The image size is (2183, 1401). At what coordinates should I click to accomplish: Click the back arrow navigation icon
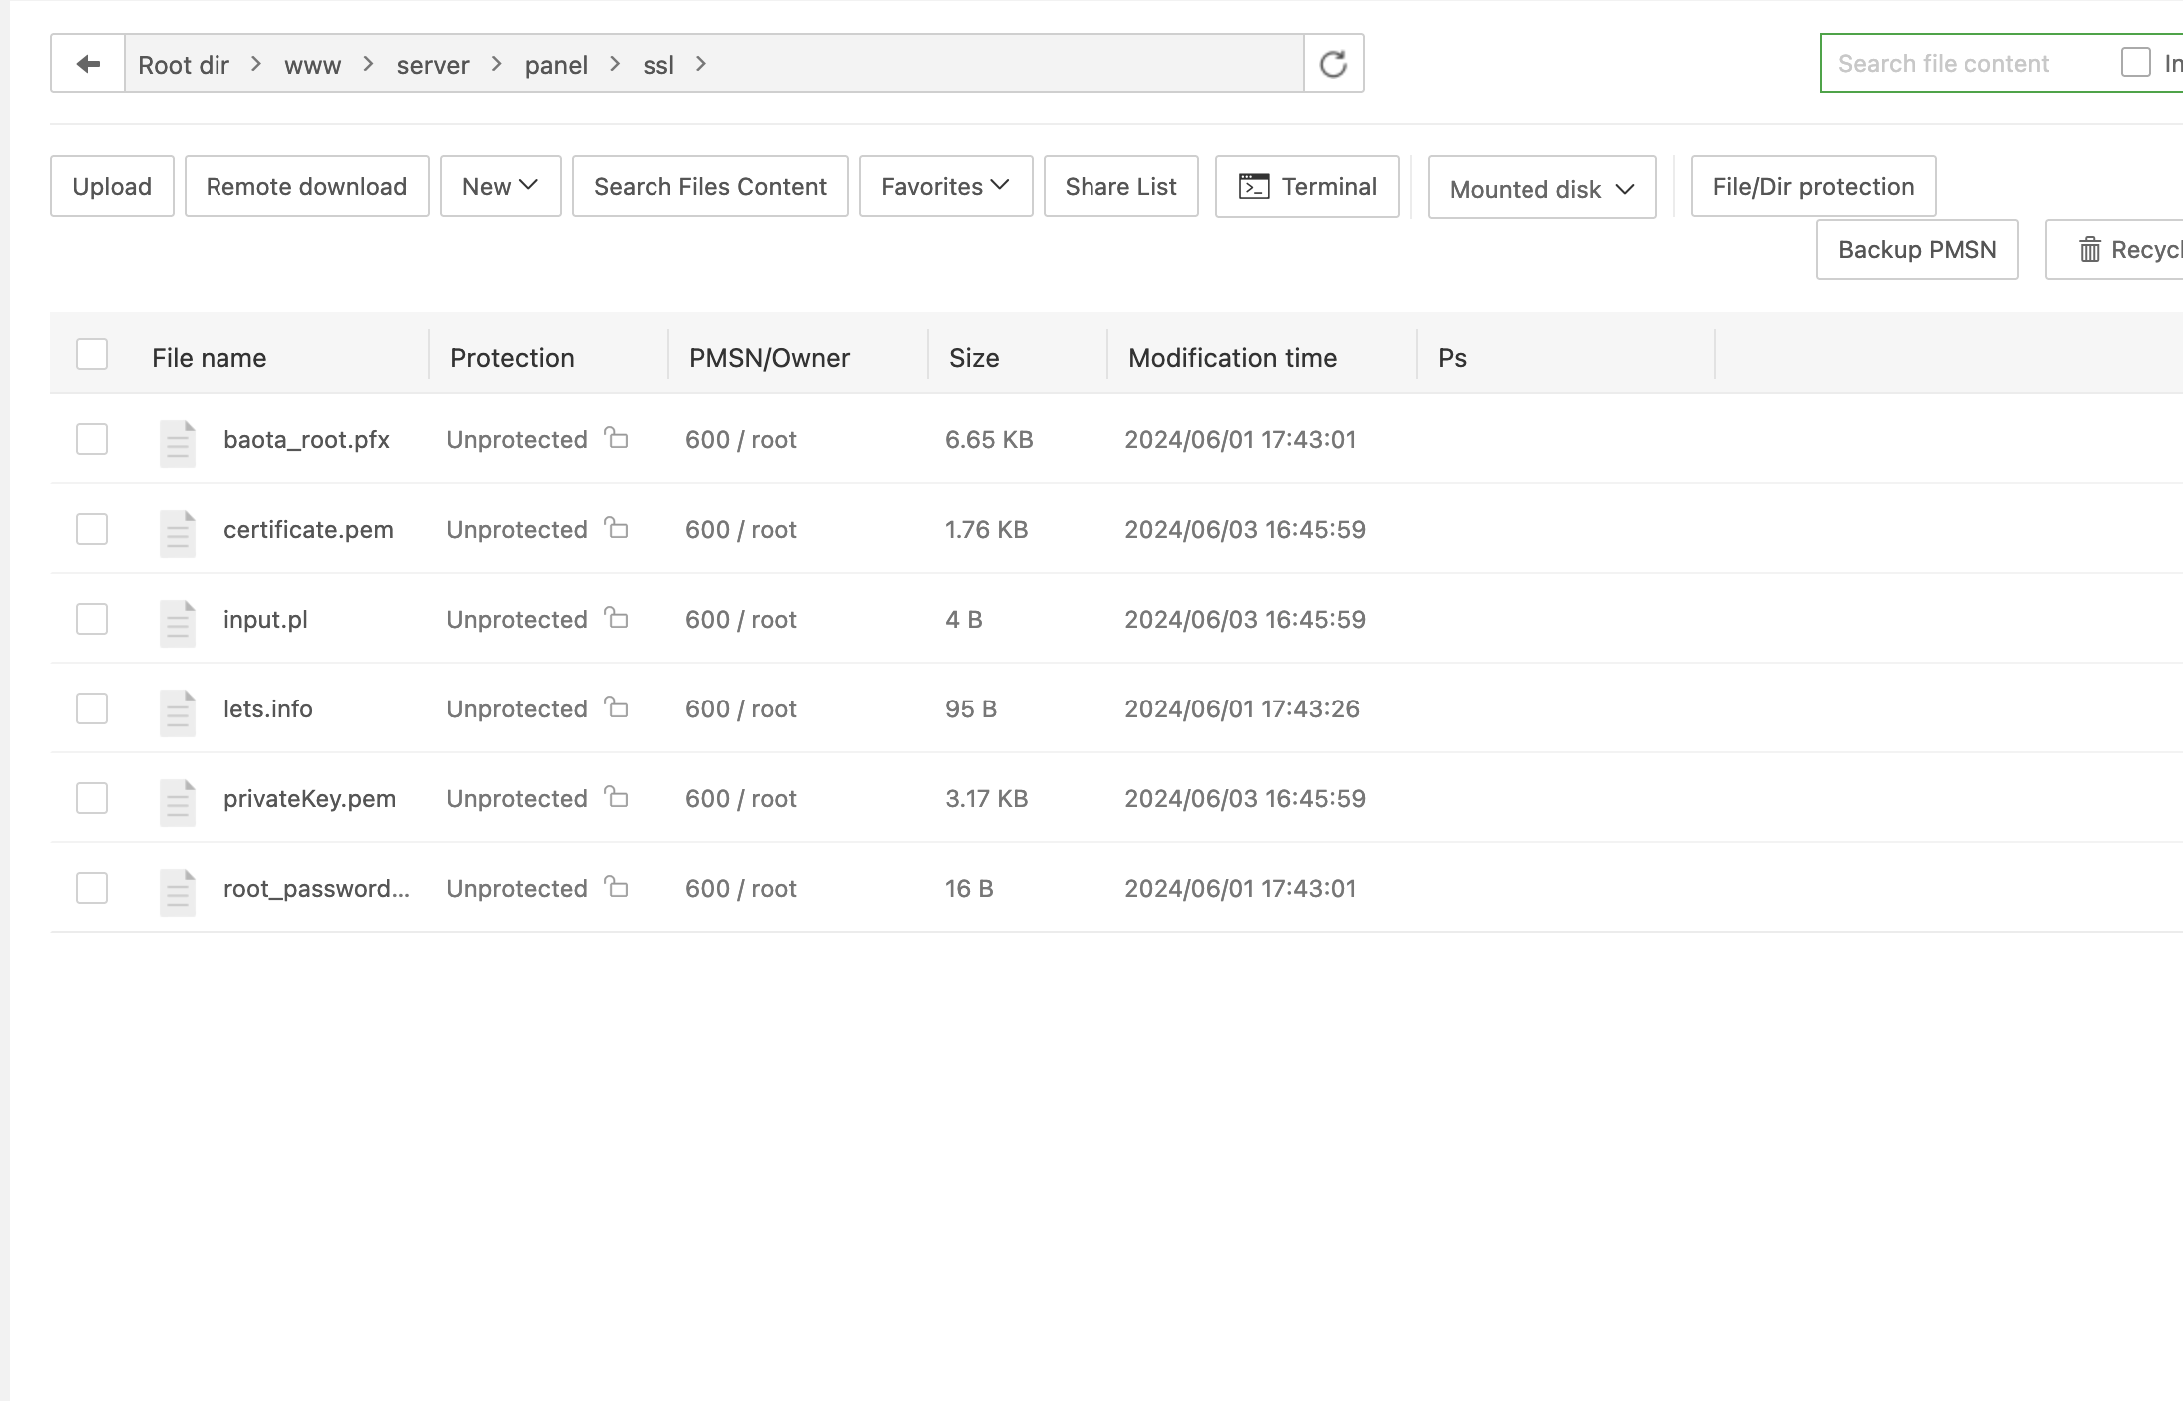tap(88, 64)
